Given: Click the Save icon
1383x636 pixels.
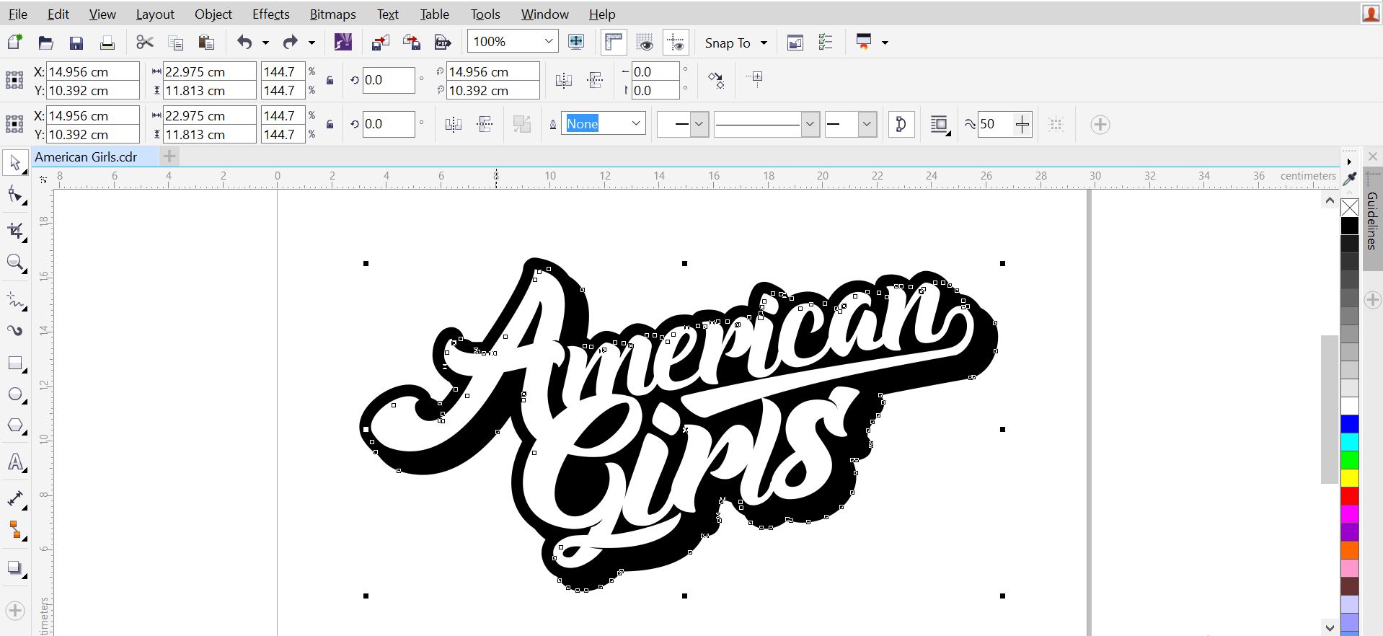Looking at the screenshot, I should [x=76, y=43].
